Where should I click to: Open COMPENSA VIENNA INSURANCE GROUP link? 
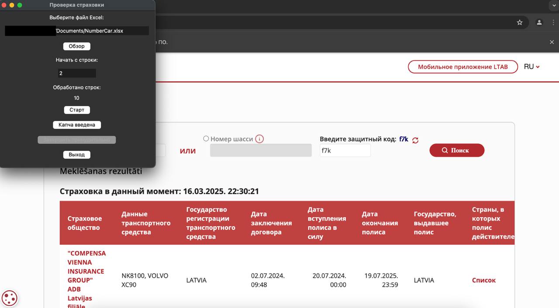86,280
